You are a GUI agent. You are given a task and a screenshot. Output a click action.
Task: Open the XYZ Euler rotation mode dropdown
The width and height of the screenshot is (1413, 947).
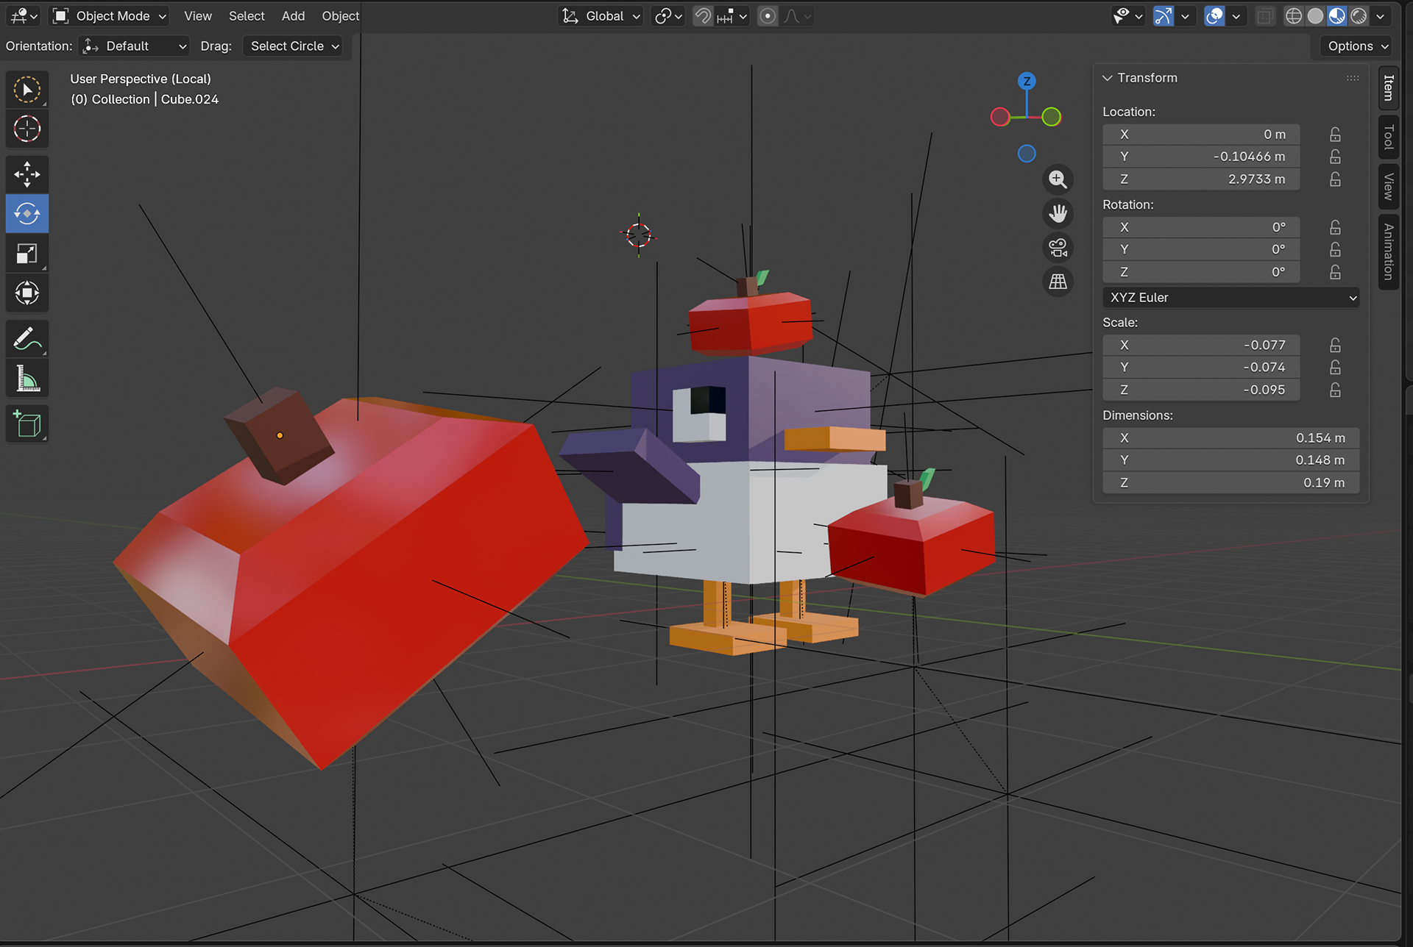(x=1230, y=298)
